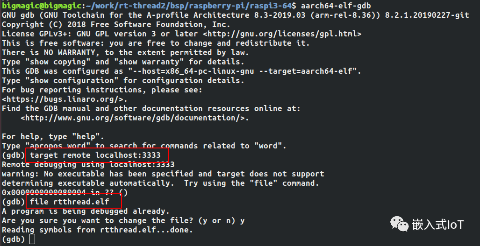The image size is (480, 246).
Task: Click the bigmagic@bigmagic user prompt text
Action: tap(38, 6)
